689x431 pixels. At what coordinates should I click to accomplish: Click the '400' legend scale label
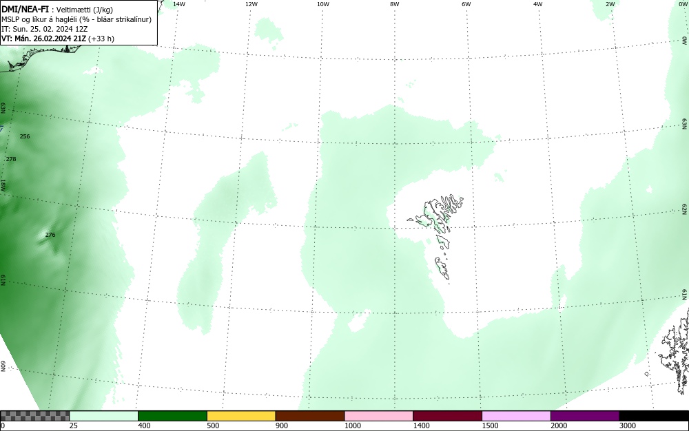[x=144, y=425]
